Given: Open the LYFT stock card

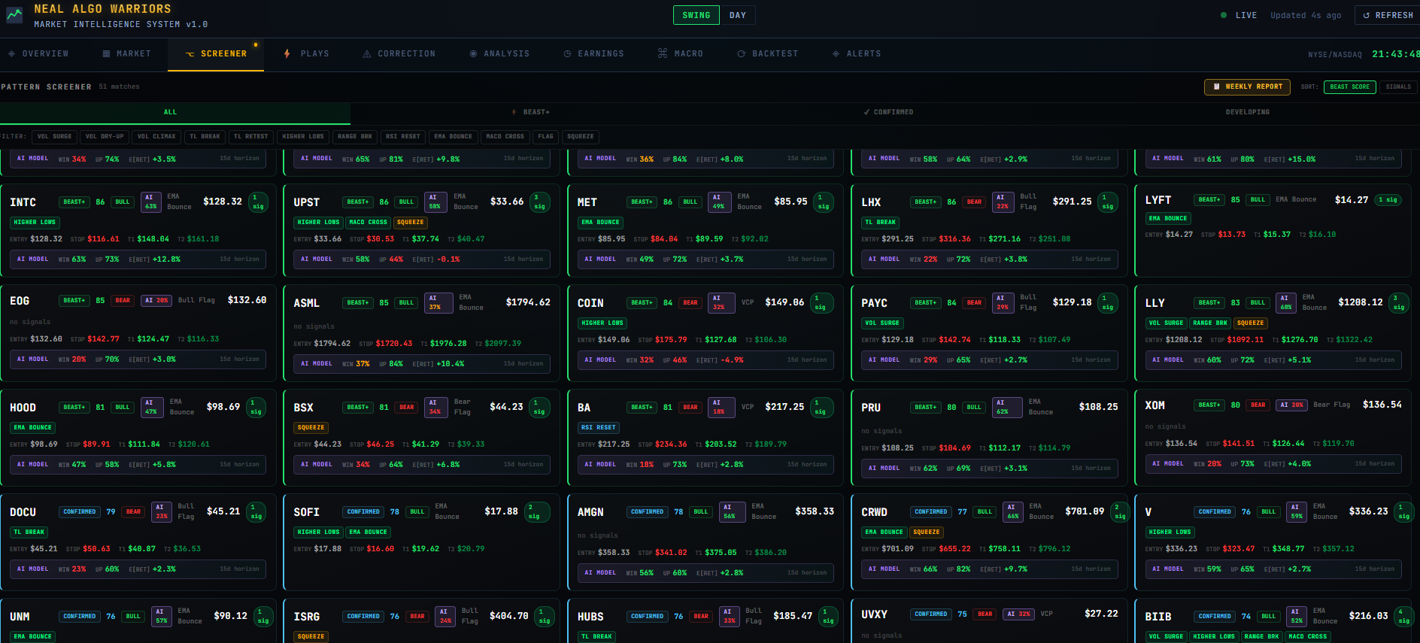Looking at the screenshot, I should click(1273, 230).
